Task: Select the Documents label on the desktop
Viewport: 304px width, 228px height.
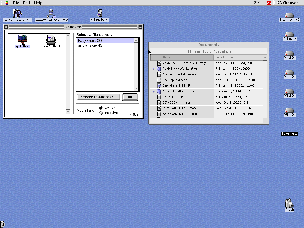Action: click(290, 134)
